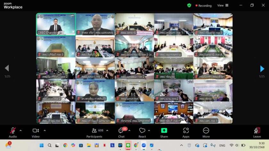Open the Windows Start menu

click(x=42, y=145)
